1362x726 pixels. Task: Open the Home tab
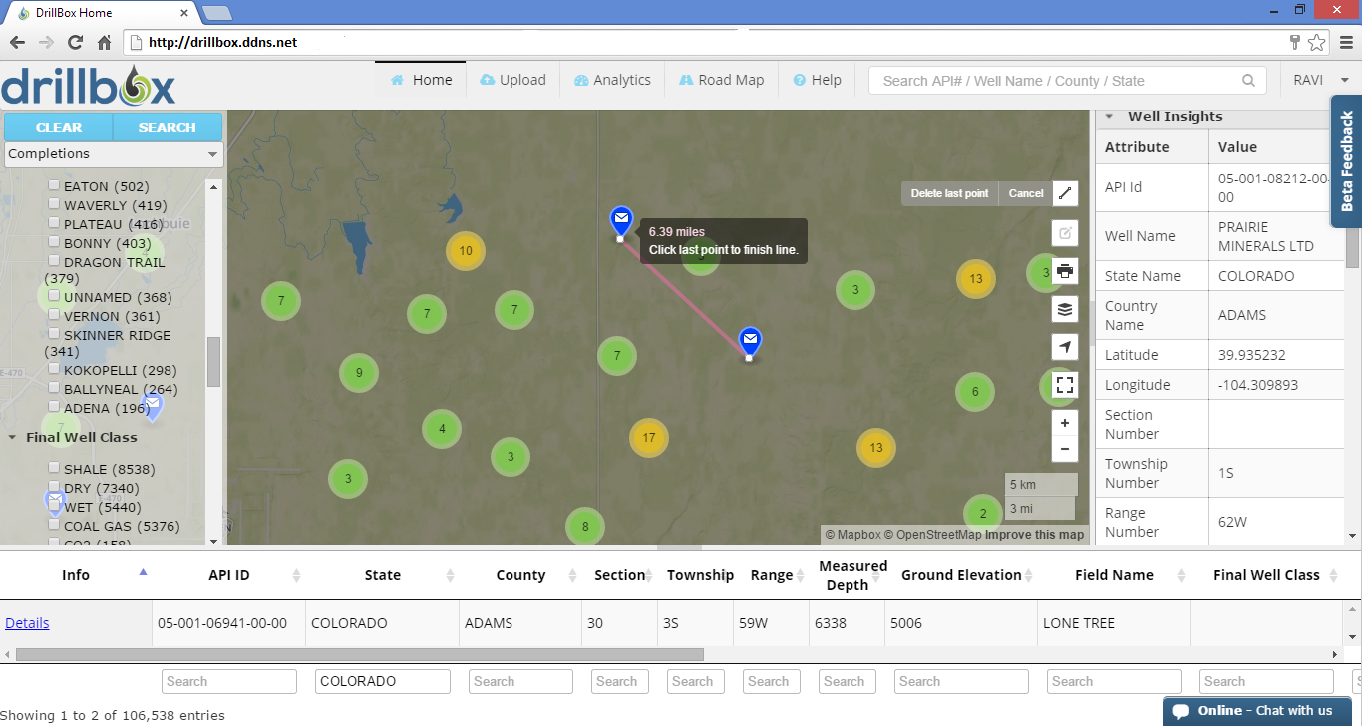click(x=422, y=80)
